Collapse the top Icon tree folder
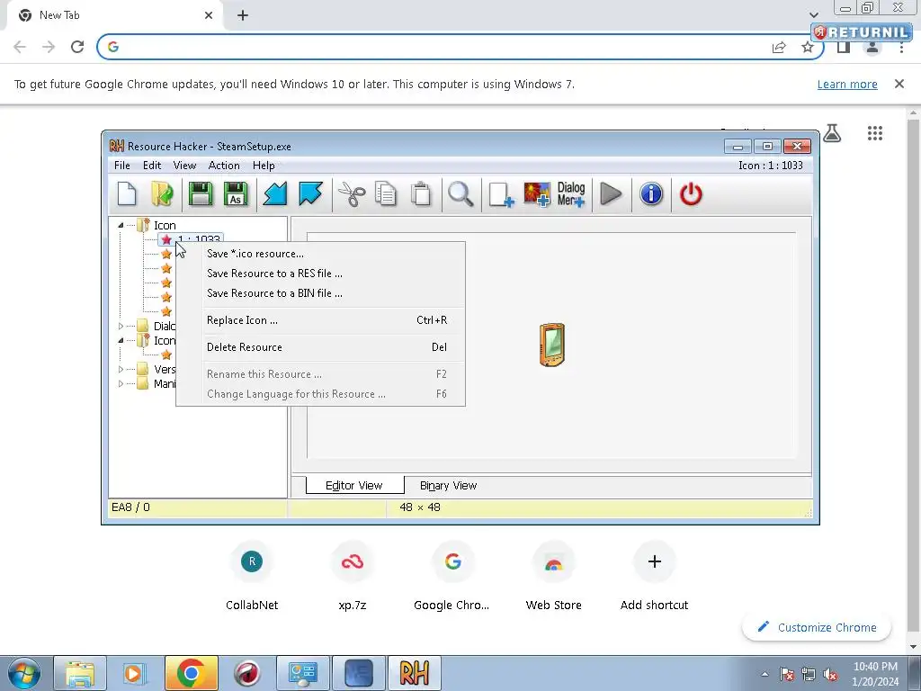Image resolution: width=921 pixels, height=691 pixels. pyautogui.click(x=121, y=225)
